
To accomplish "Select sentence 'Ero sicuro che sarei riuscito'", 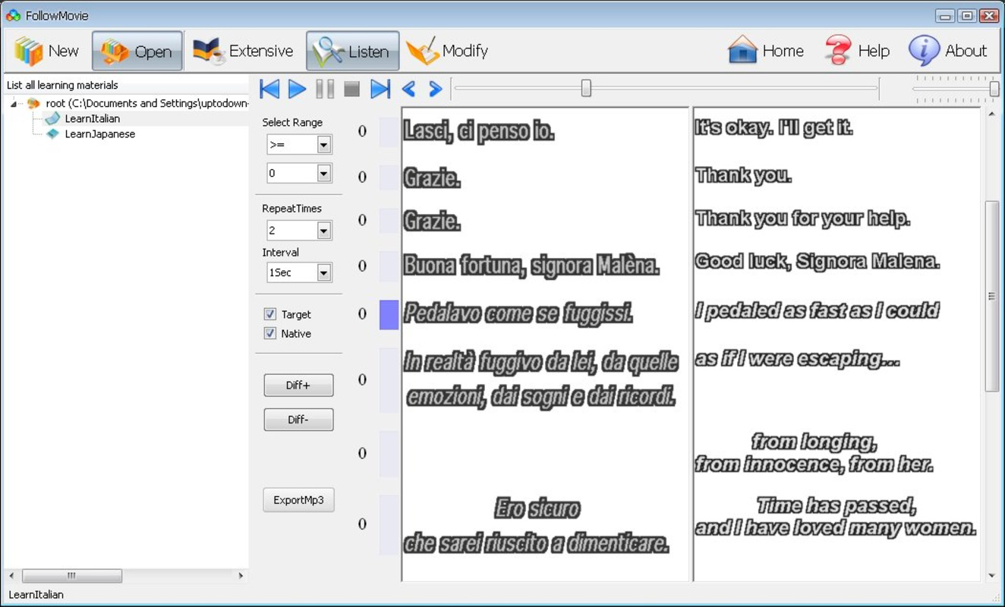I will coord(537,525).
